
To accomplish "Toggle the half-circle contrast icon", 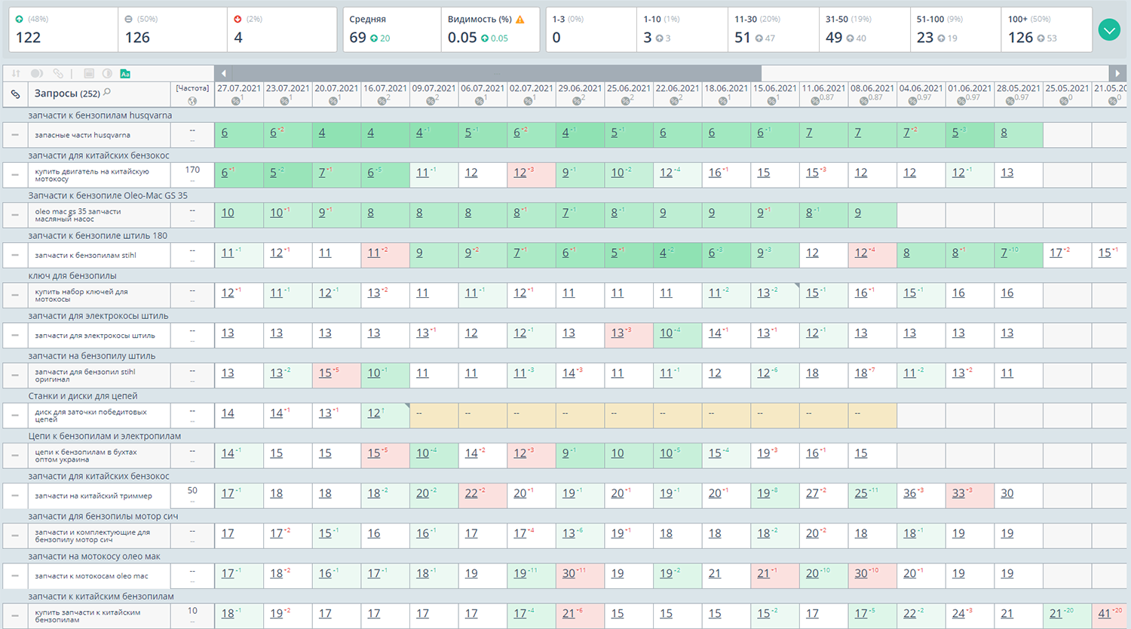I will pyautogui.click(x=107, y=74).
